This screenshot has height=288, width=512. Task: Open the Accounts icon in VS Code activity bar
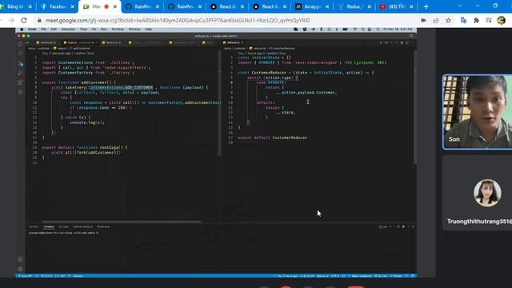(x=20, y=259)
